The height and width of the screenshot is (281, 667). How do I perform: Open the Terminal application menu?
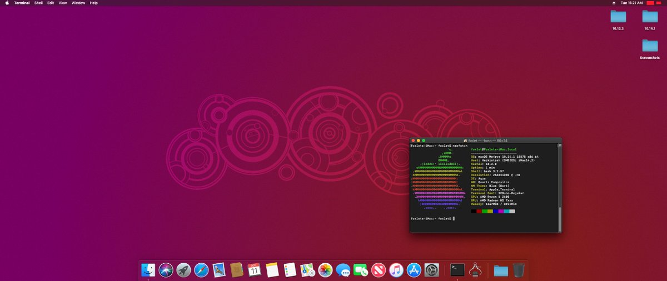[x=22, y=3]
